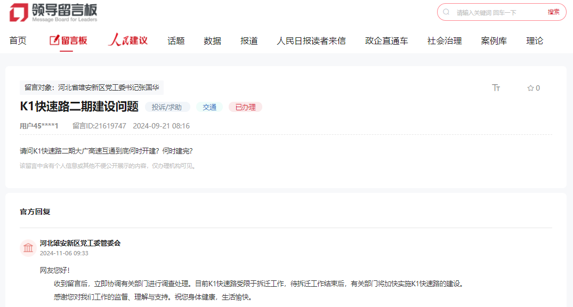Open the 留言板 tab with pencil icon

click(68, 41)
